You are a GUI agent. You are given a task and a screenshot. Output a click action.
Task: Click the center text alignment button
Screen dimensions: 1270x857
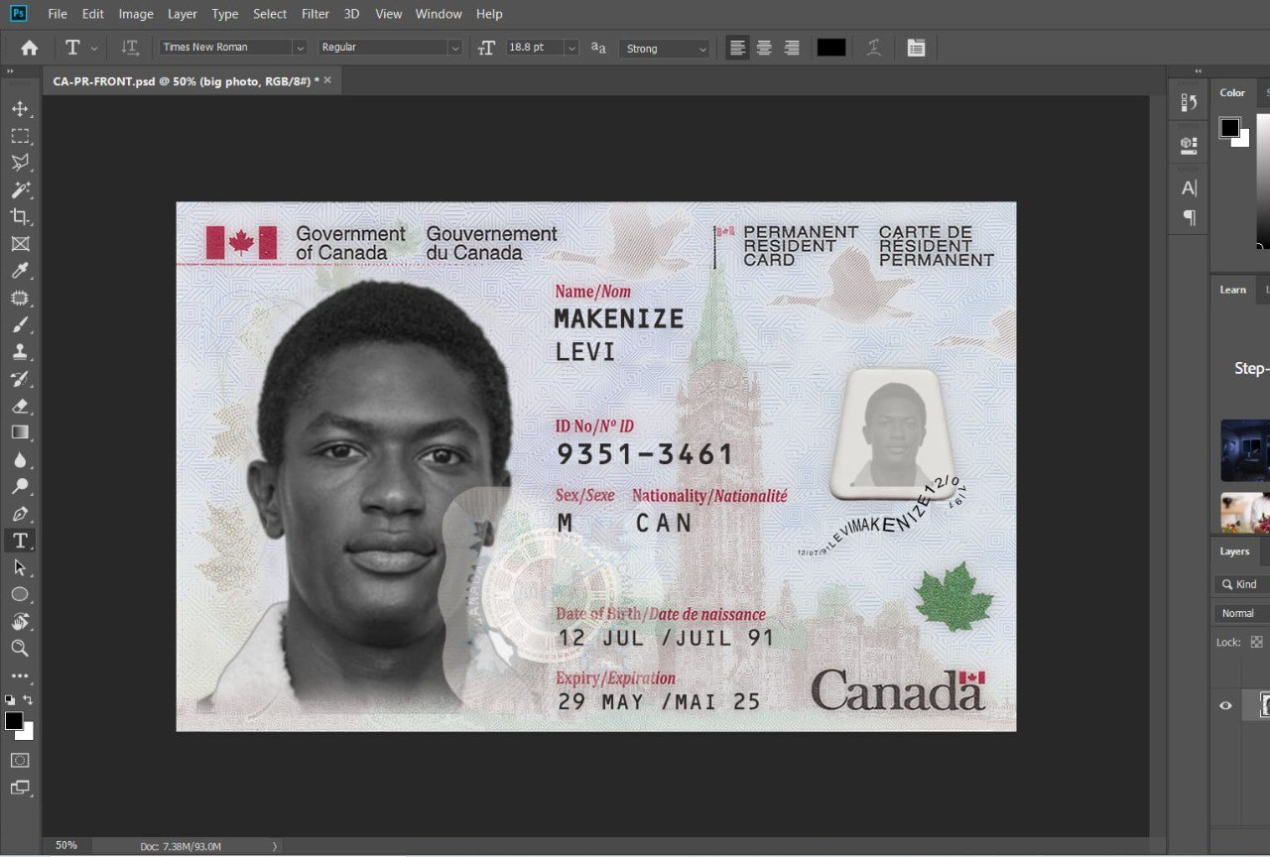[764, 48]
